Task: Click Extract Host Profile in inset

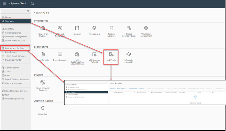Action: [x=118, y=88]
